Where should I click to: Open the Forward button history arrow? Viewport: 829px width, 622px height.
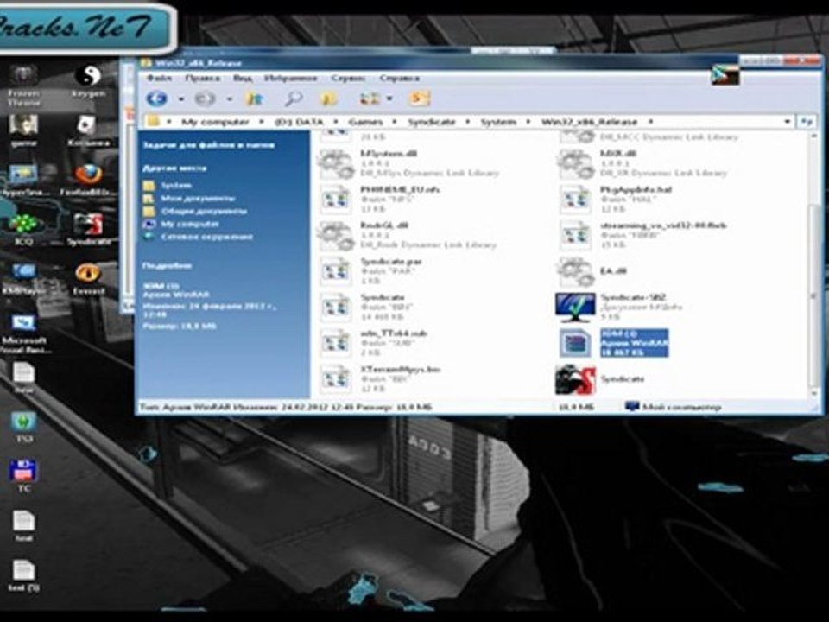point(229,98)
